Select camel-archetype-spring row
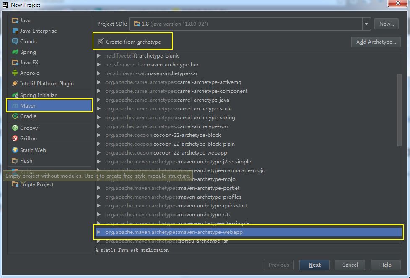 click(x=249, y=118)
